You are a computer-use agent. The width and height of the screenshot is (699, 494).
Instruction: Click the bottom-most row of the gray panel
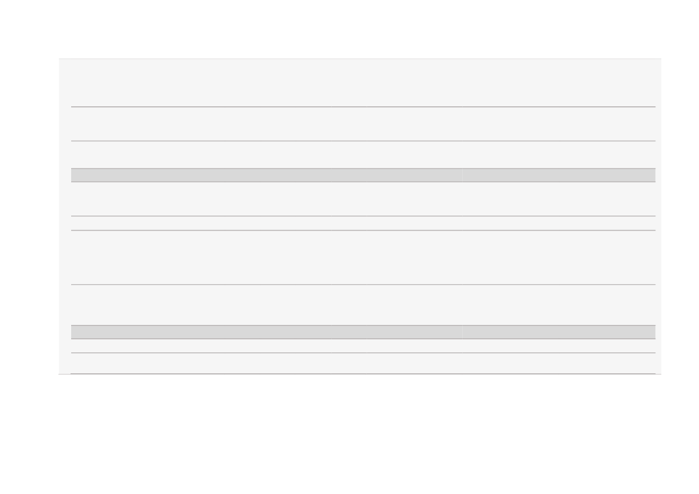point(363,363)
